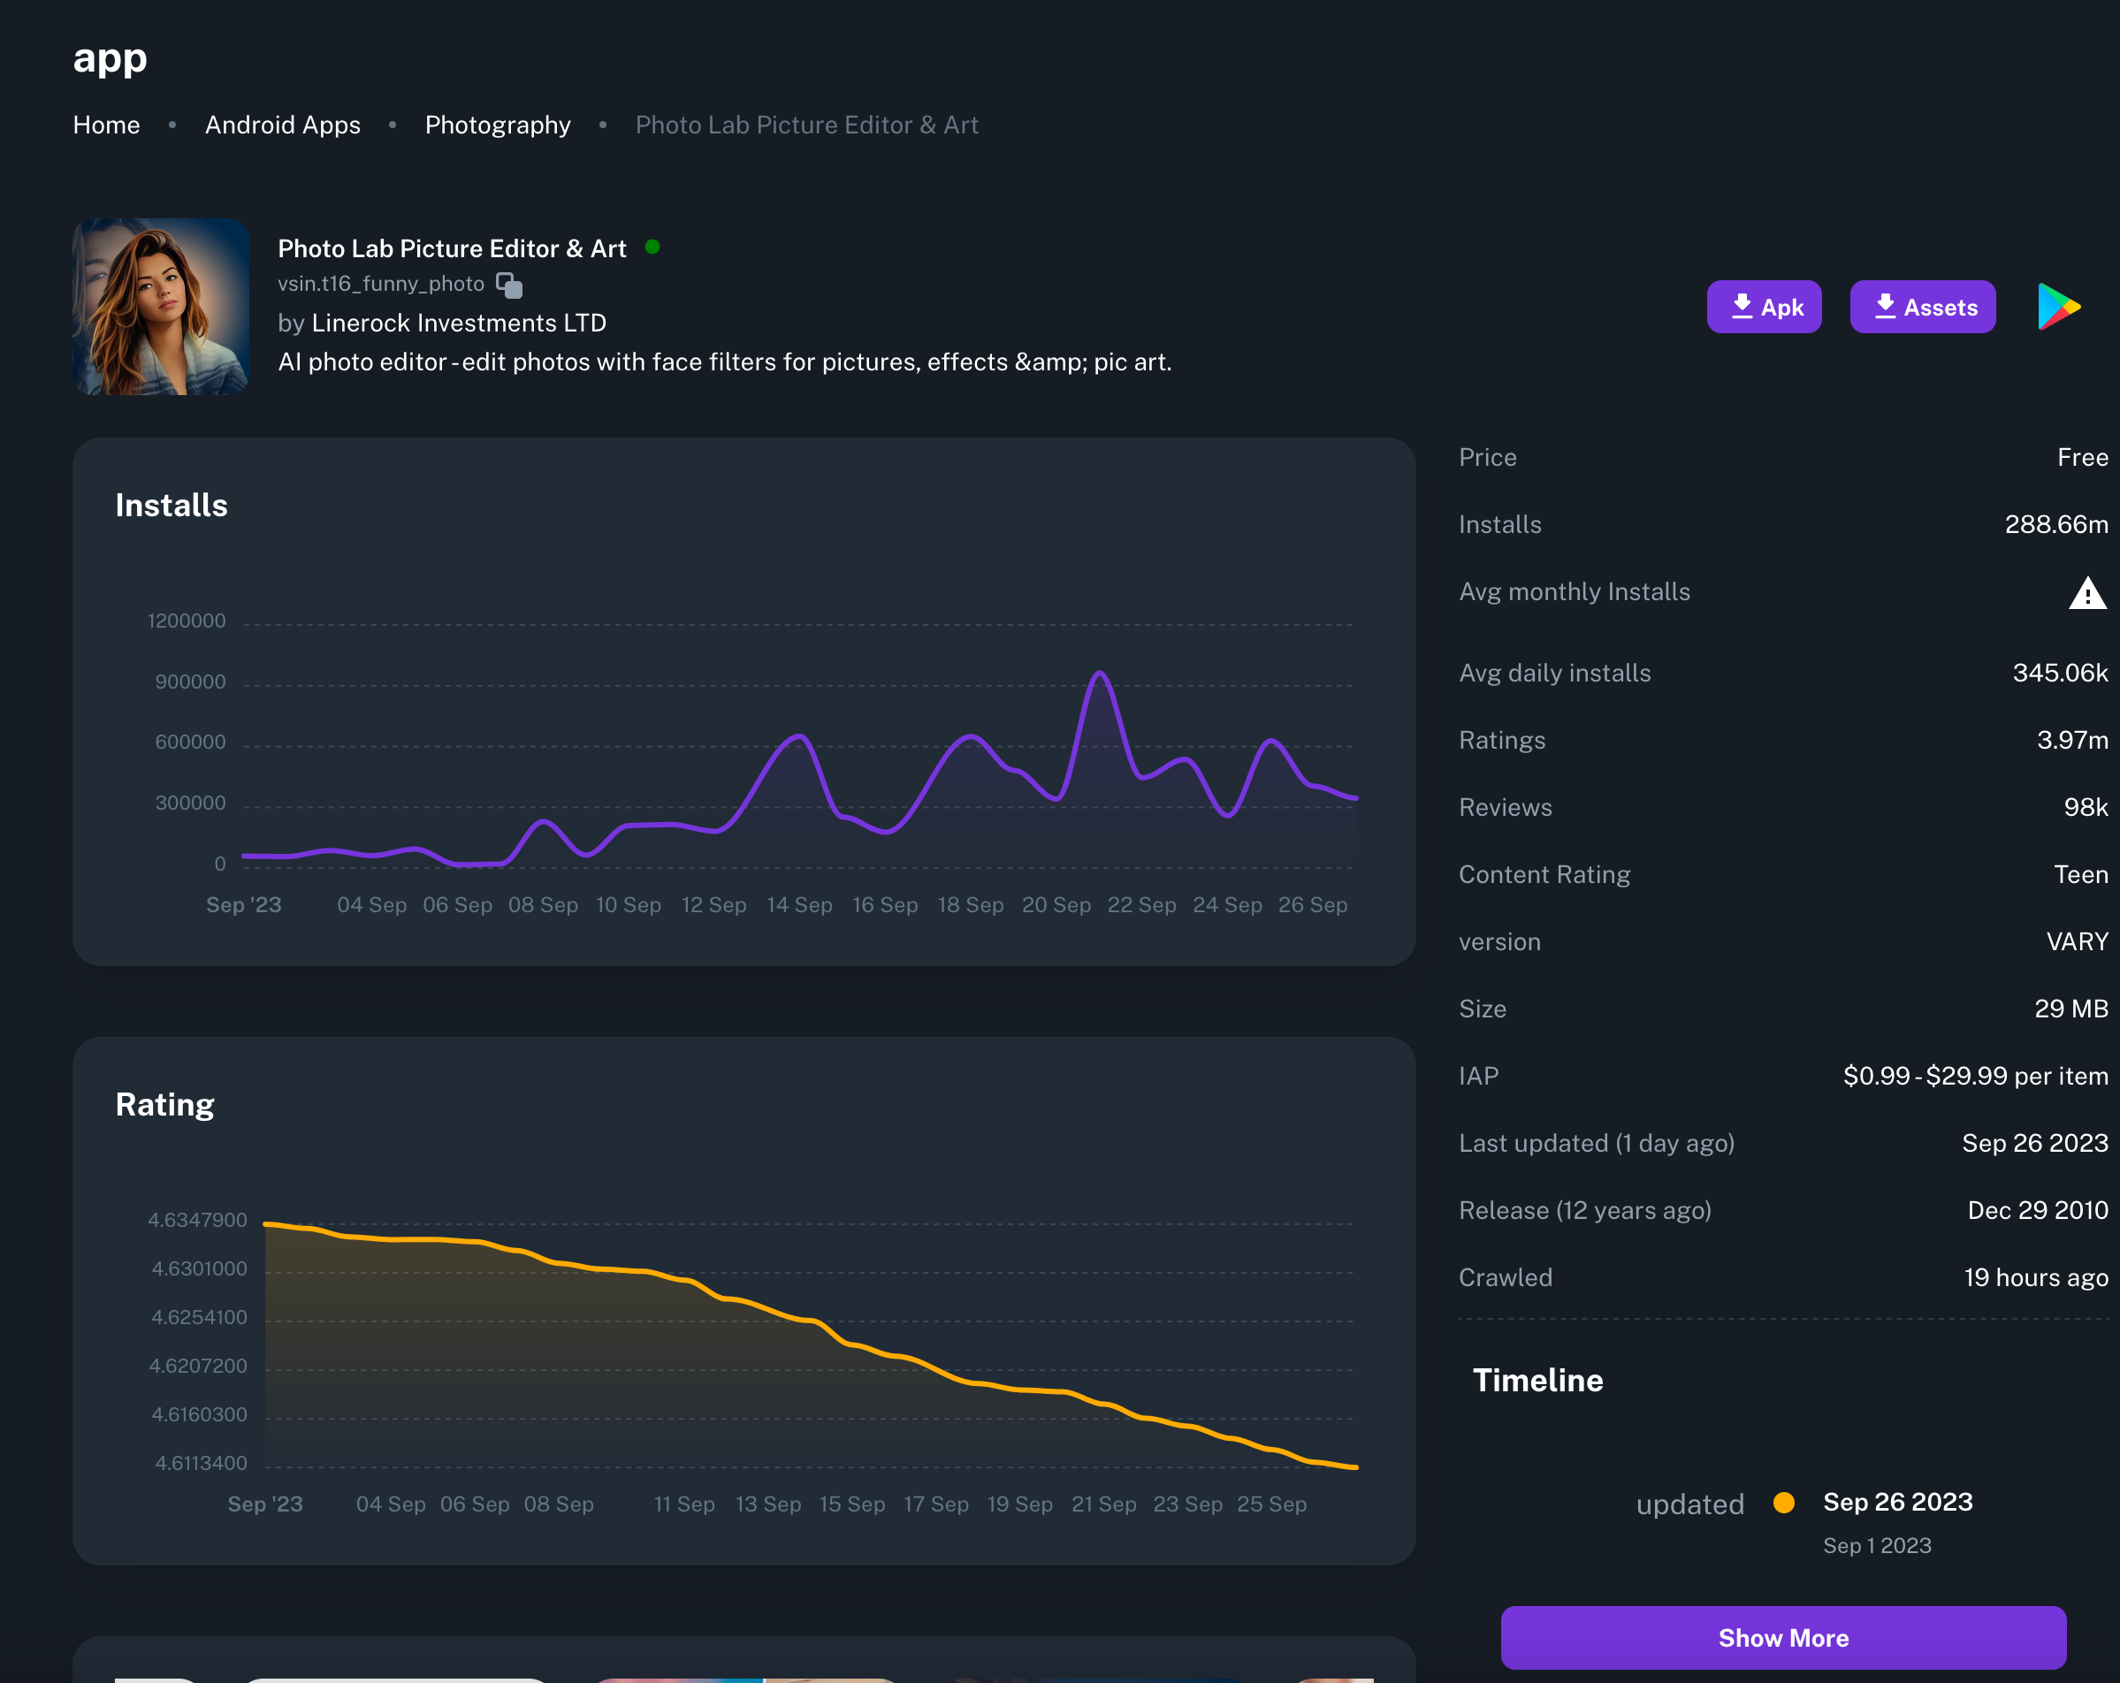Open Photography category breadcrumb
2120x1683 pixels.
[498, 125]
